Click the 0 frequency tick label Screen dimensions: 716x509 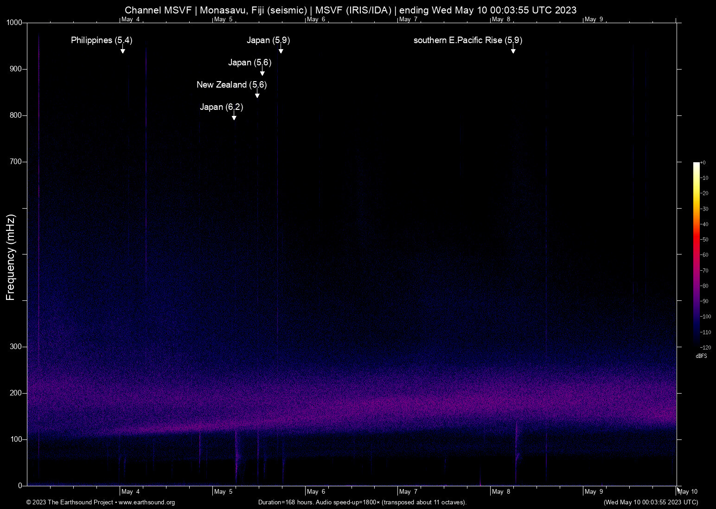(x=20, y=486)
